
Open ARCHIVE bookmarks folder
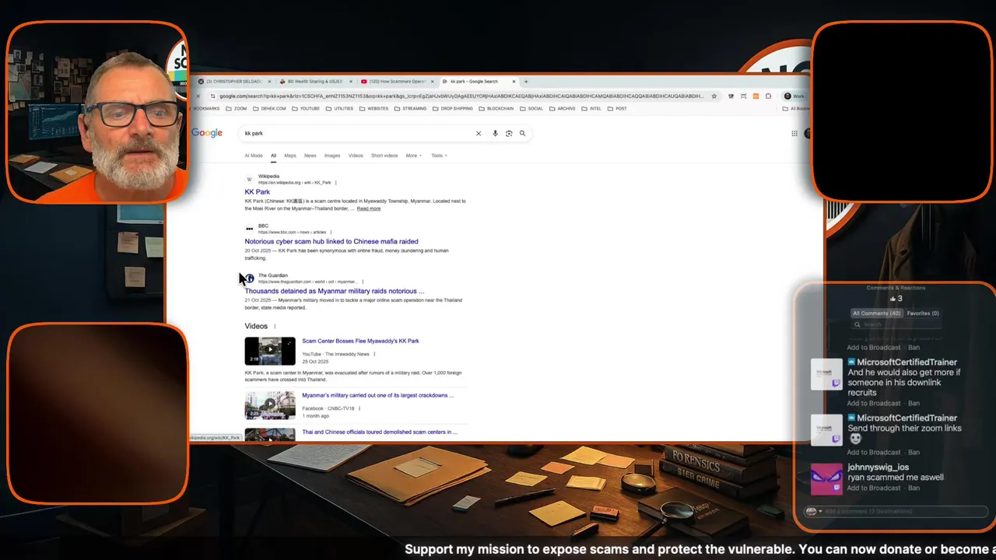point(563,109)
